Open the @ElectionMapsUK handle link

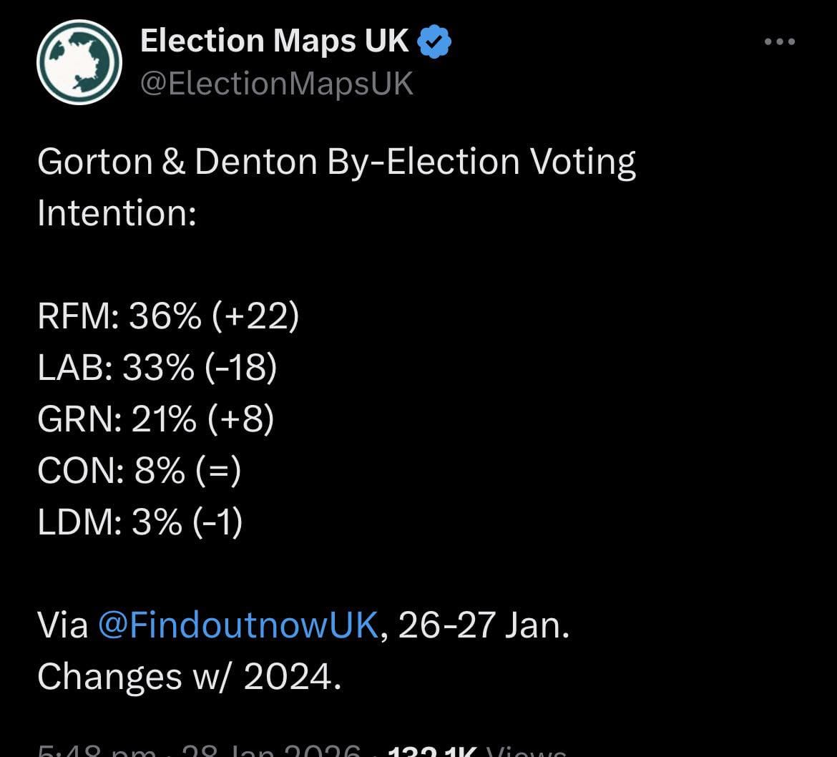pyautogui.click(x=277, y=84)
